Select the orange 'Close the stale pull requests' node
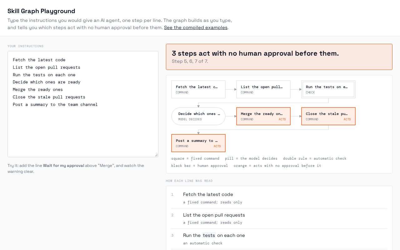Image resolution: width=400 pixels, height=250 pixels. pos(328,116)
